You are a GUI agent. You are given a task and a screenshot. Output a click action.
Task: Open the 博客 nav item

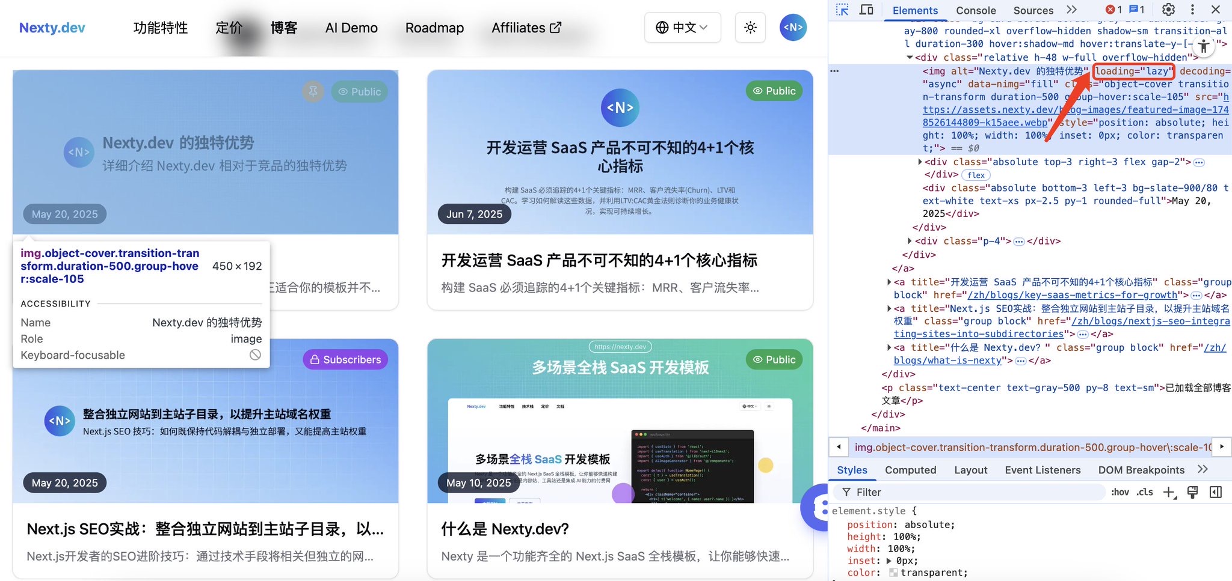point(284,28)
